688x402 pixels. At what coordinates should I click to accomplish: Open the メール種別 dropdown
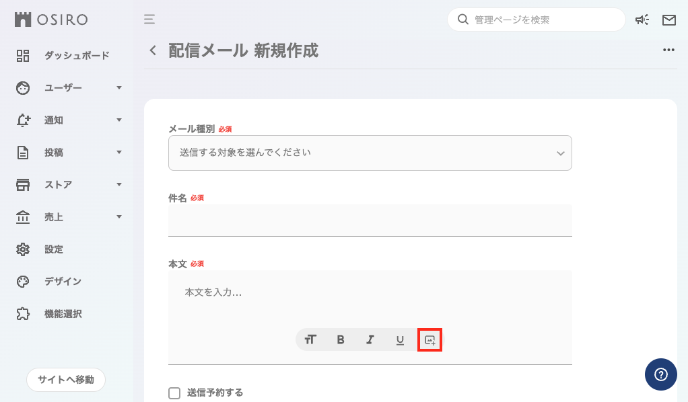coord(370,153)
